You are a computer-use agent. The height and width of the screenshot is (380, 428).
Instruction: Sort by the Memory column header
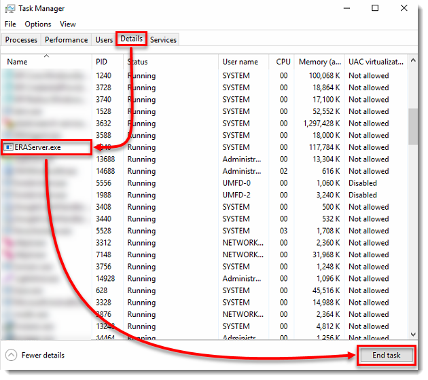pyautogui.click(x=319, y=62)
